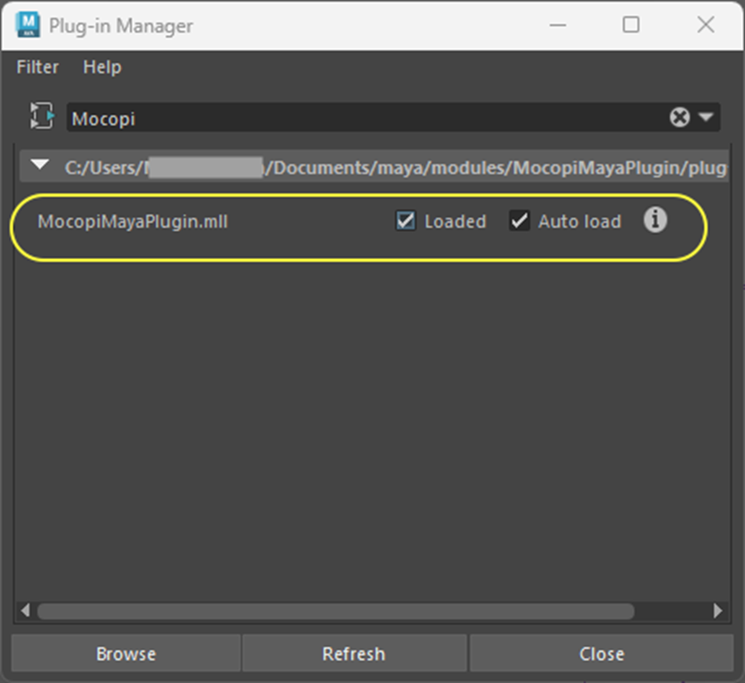Close the window using the title bar X
The image size is (745, 683).
(x=706, y=25)
